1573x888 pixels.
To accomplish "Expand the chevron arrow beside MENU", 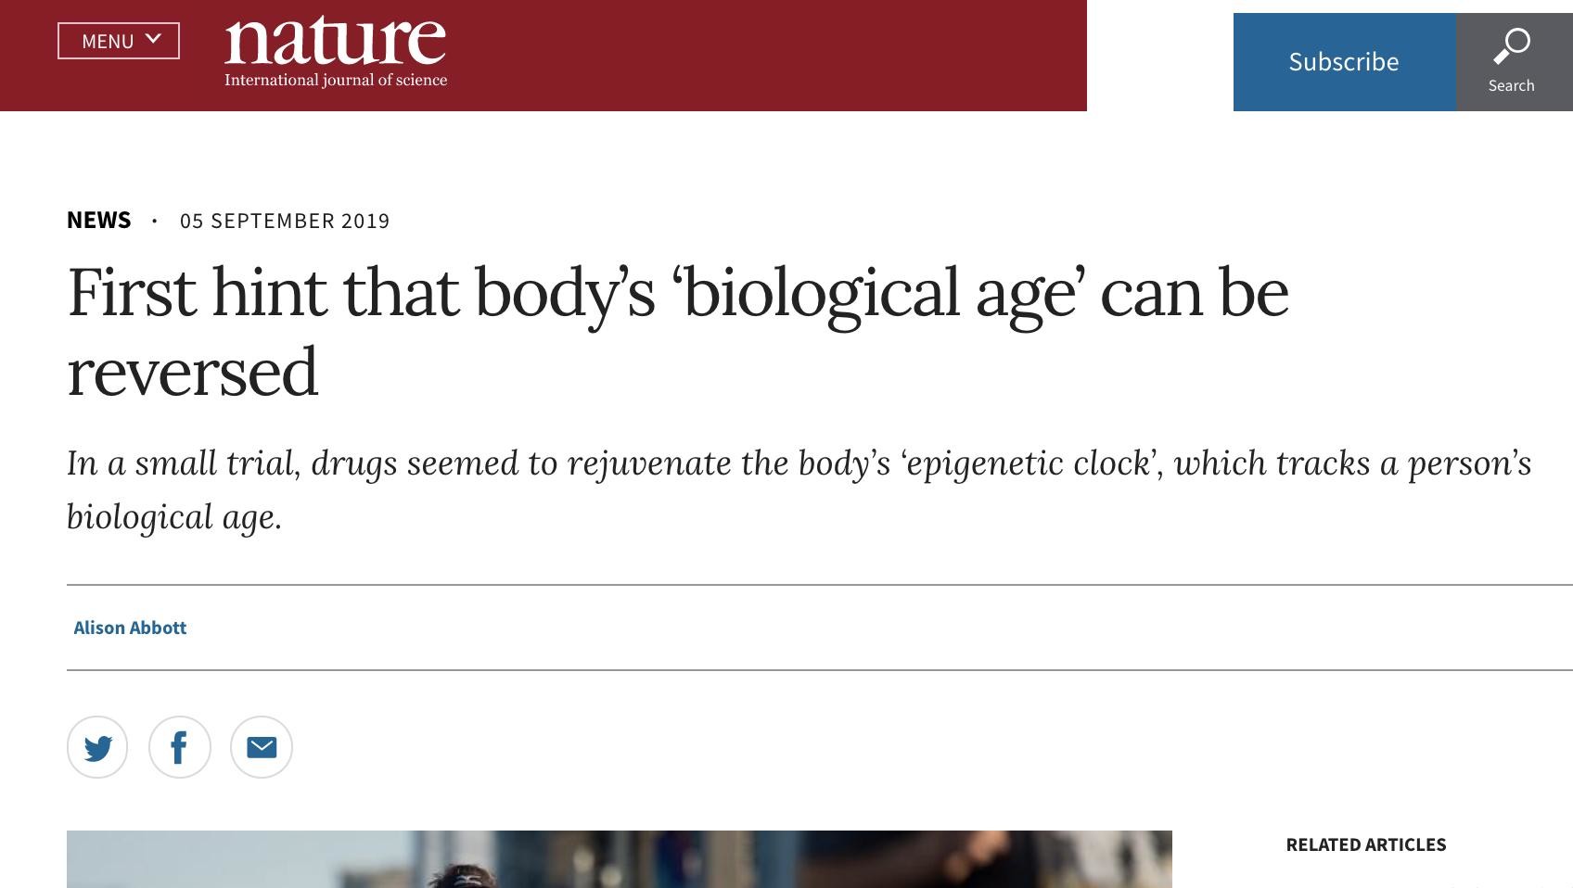I will tap(154, 39).
